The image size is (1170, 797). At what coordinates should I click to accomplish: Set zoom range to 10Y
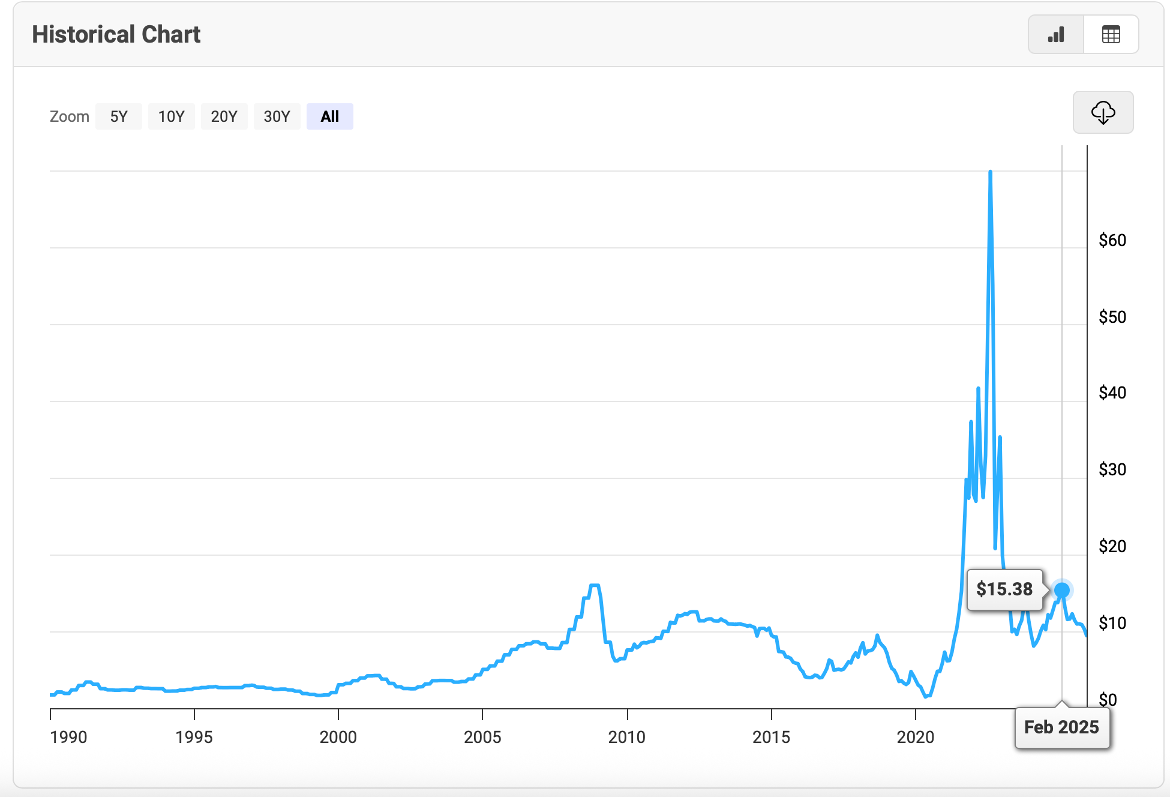171,116
